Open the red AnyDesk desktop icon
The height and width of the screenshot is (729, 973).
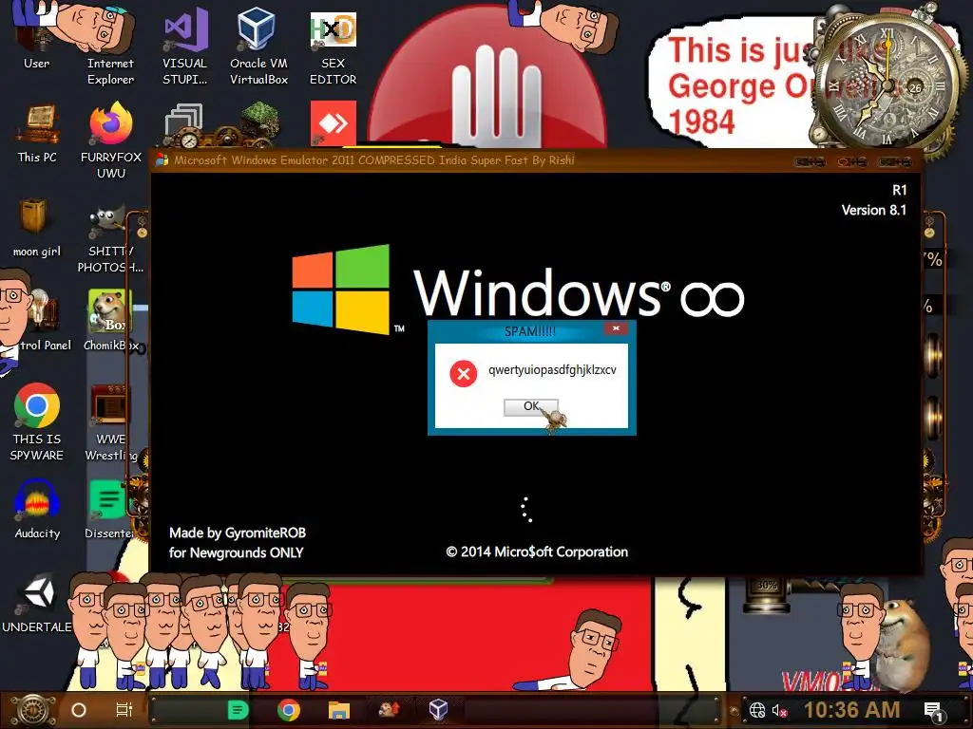[334, 123]
